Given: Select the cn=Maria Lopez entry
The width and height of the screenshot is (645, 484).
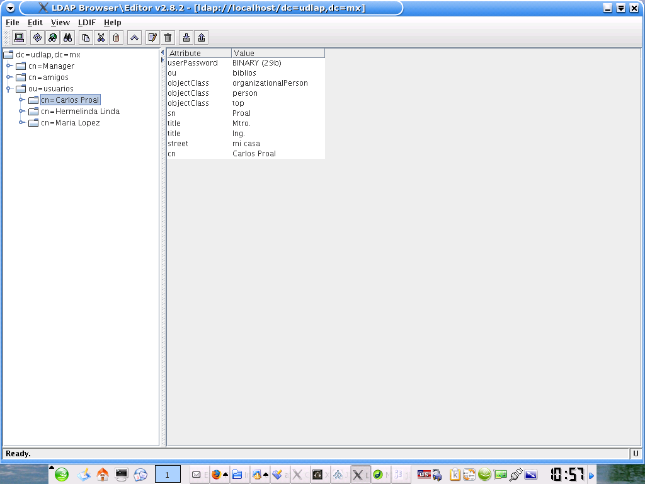Looking at the screenshot, I should (70, 123).
